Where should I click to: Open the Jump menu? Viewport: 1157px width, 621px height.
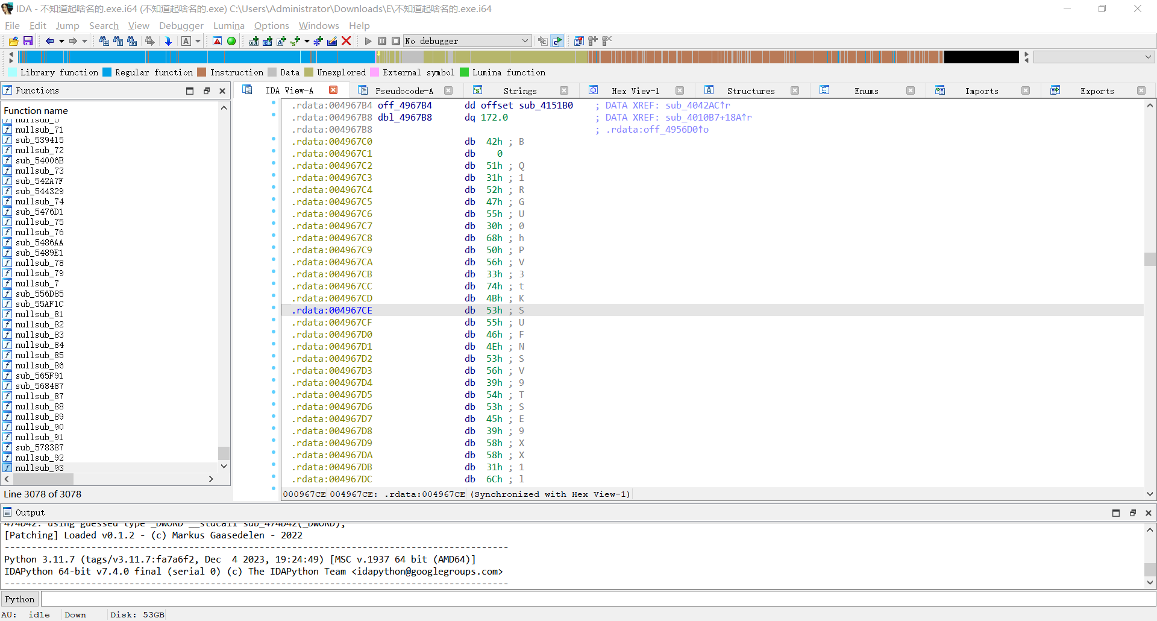click(x=67, y=25)
